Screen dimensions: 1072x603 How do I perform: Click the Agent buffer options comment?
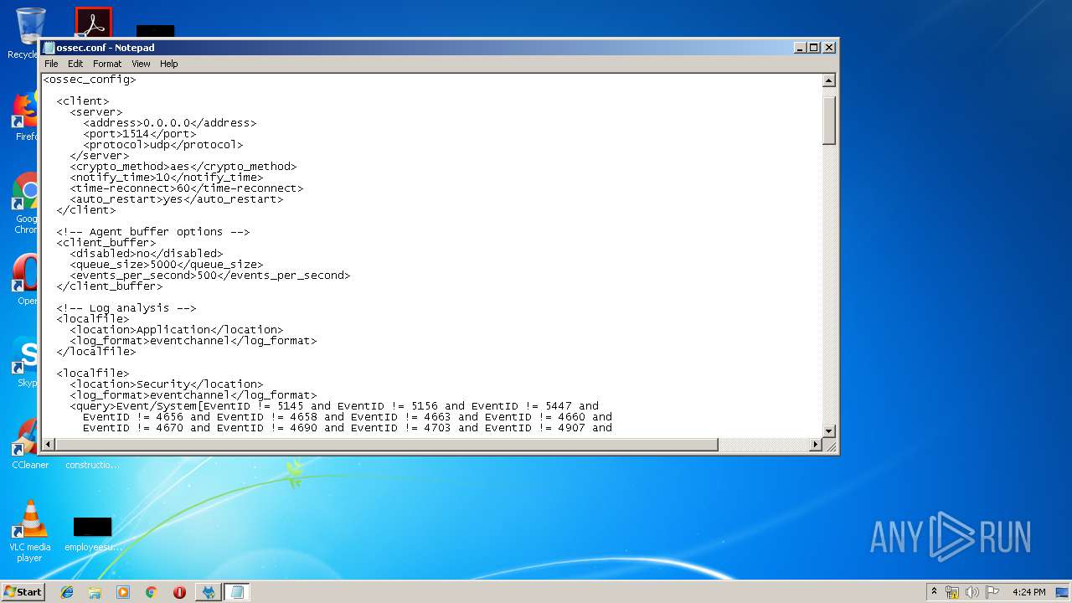tap(153, 232)
